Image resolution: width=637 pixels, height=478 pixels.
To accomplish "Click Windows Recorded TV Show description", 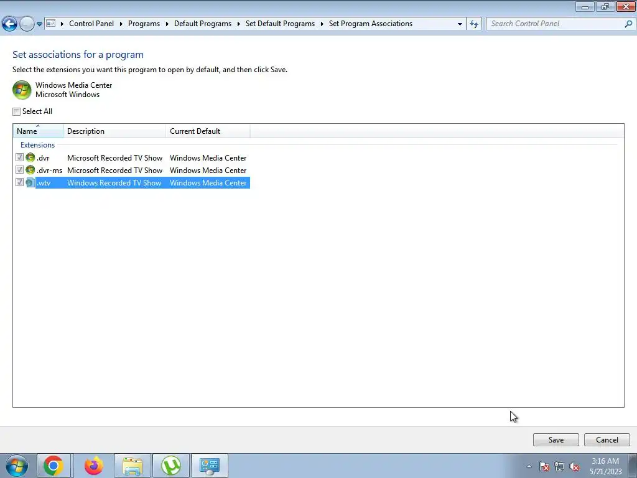I will pos(114,183).
